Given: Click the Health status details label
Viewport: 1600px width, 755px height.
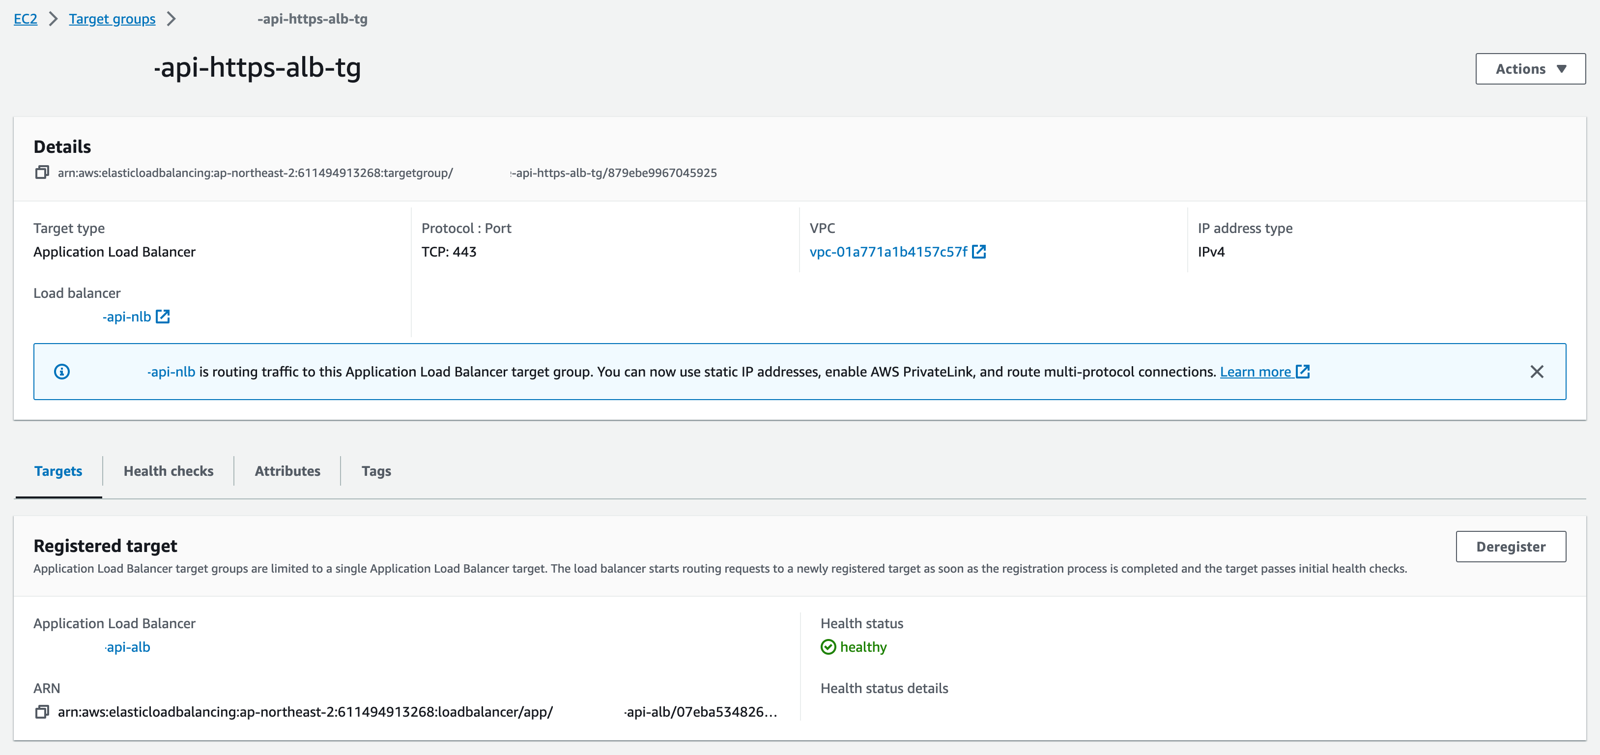Looking at the screenshot, I should point(884,688).
